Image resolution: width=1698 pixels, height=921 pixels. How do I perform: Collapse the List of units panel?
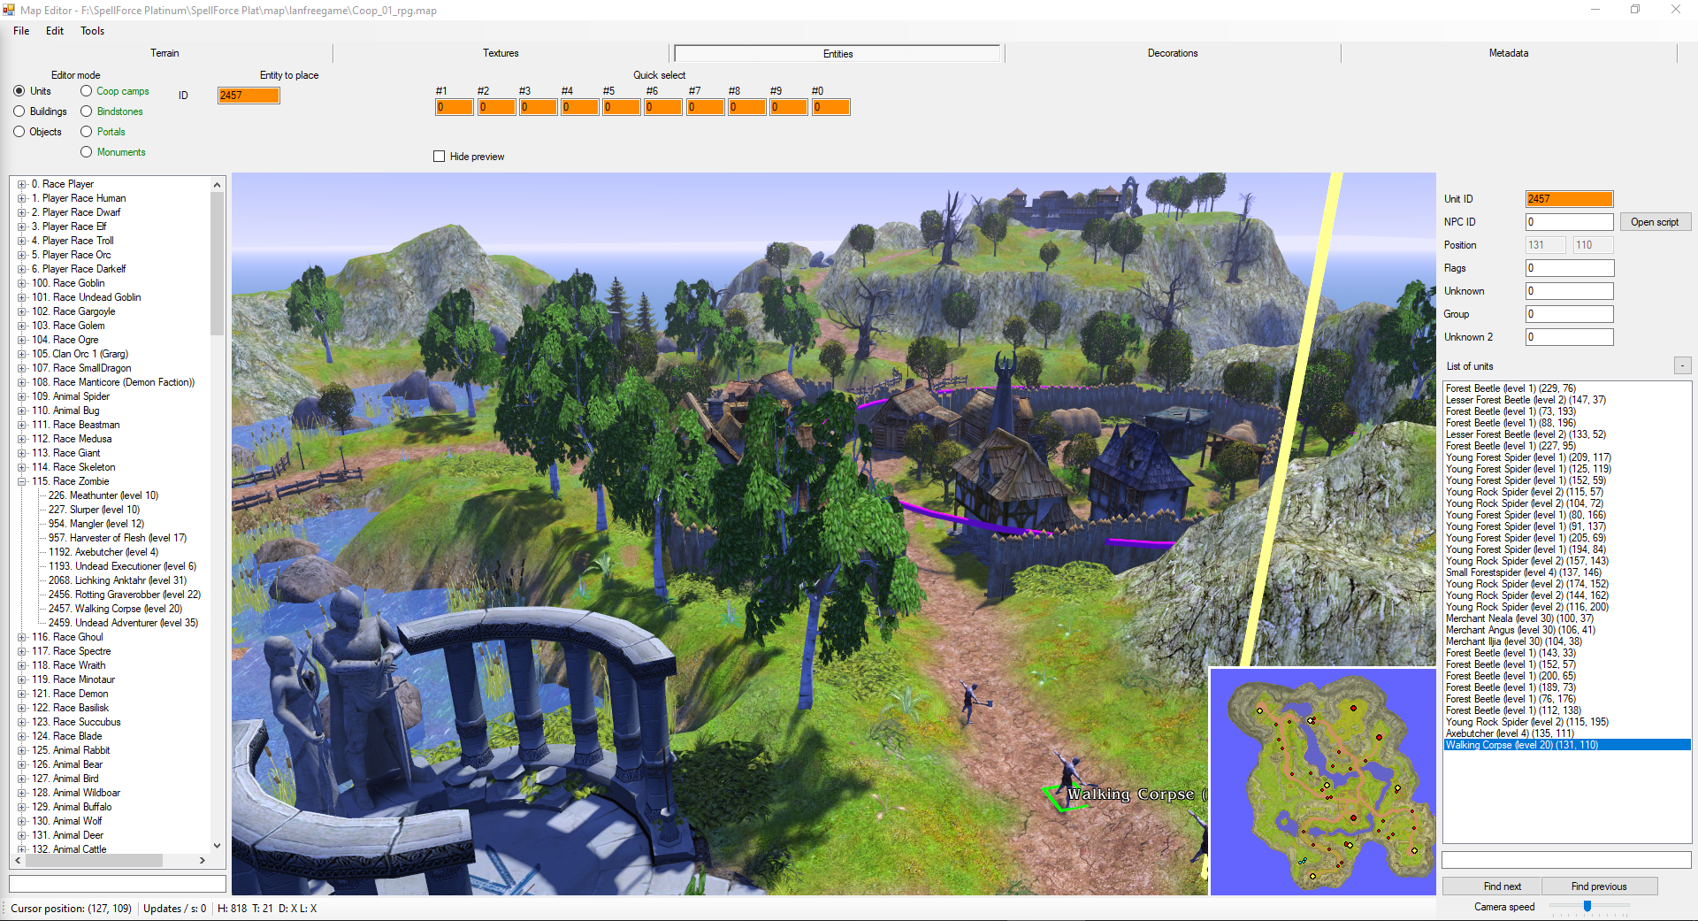click(x=1682, y=365)
